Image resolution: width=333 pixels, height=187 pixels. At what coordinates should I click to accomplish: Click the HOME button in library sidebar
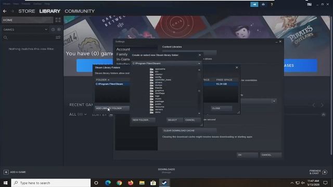(x=28, y=20)
